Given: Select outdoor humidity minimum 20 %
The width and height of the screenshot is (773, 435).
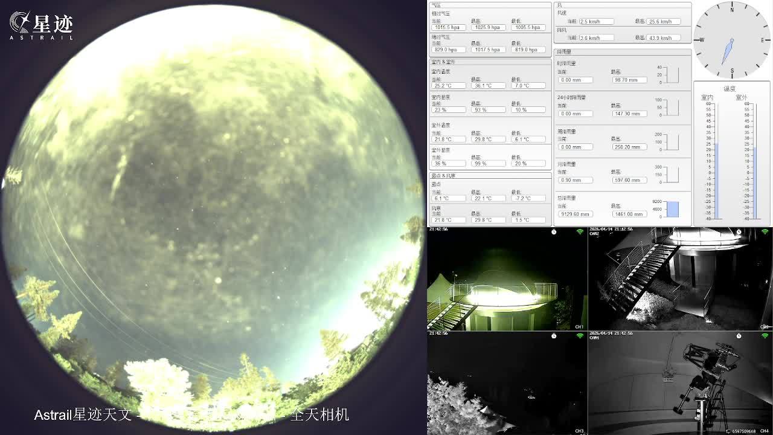Looking at the screenshot, I should 528,163.
